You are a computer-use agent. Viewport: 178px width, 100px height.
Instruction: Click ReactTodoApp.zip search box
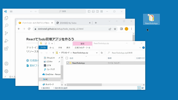[125, 53]
